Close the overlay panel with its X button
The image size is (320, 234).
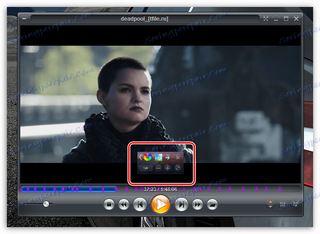(178, 157)
